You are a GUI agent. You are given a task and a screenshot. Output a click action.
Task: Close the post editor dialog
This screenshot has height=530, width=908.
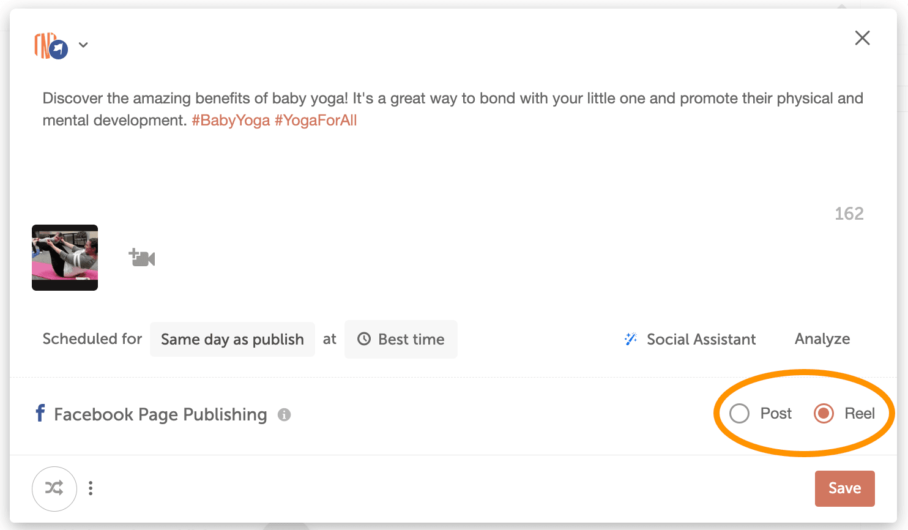[862, 38]
